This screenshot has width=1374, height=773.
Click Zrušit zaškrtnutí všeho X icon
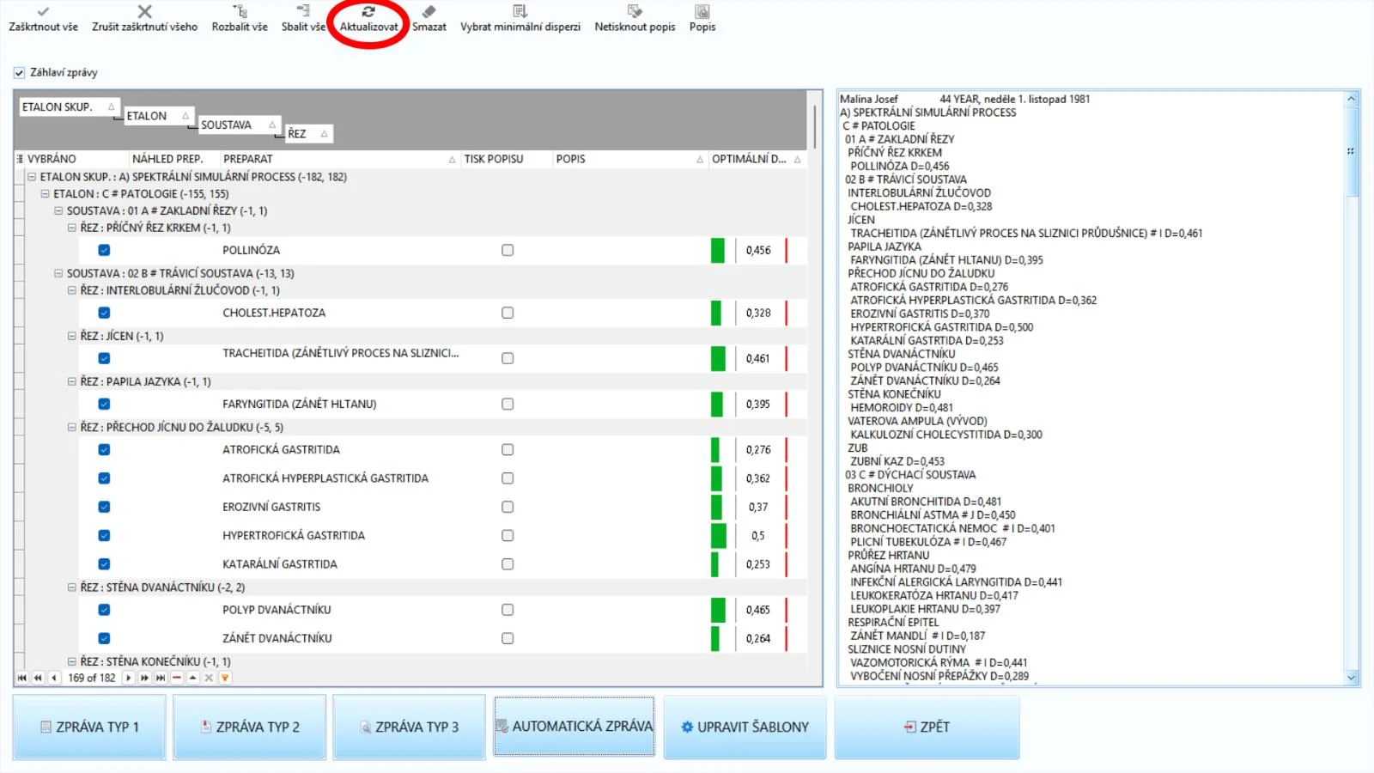144,11
